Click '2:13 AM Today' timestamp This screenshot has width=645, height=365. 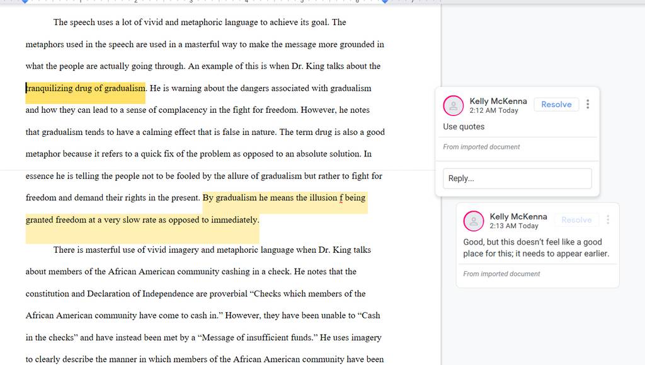(514, 226)
